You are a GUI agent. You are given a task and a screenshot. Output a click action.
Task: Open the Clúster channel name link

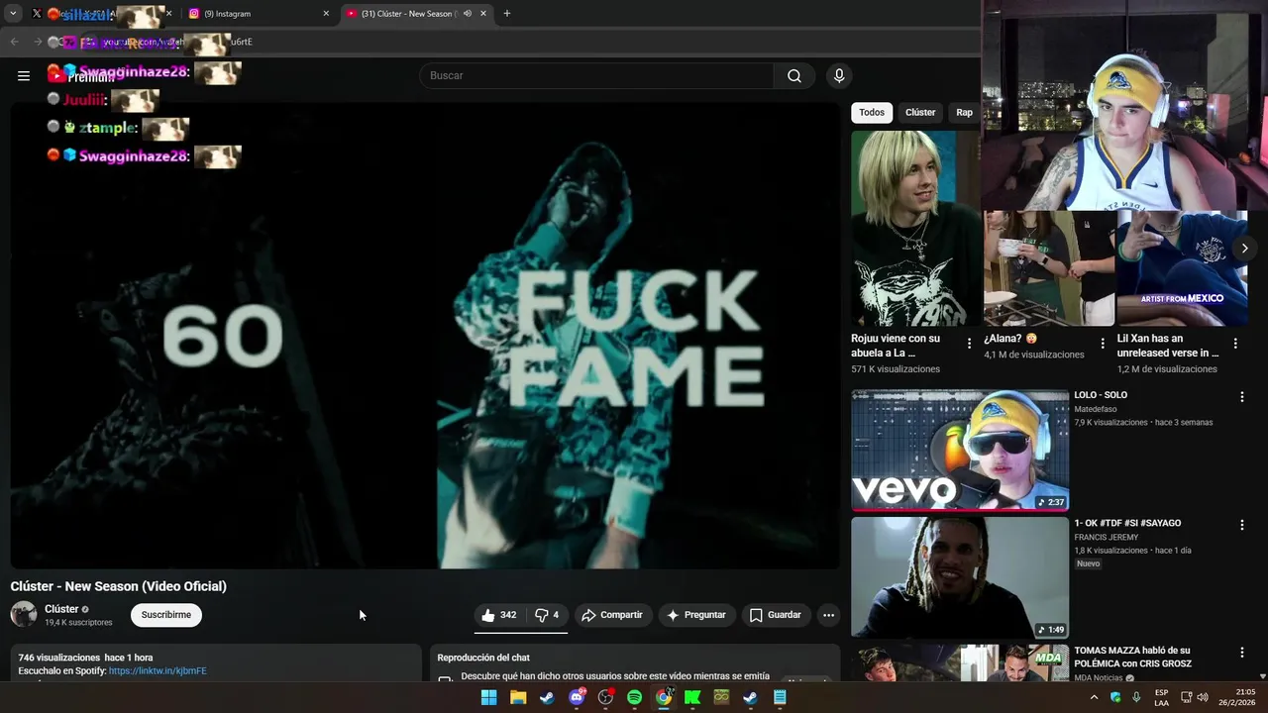61,609
